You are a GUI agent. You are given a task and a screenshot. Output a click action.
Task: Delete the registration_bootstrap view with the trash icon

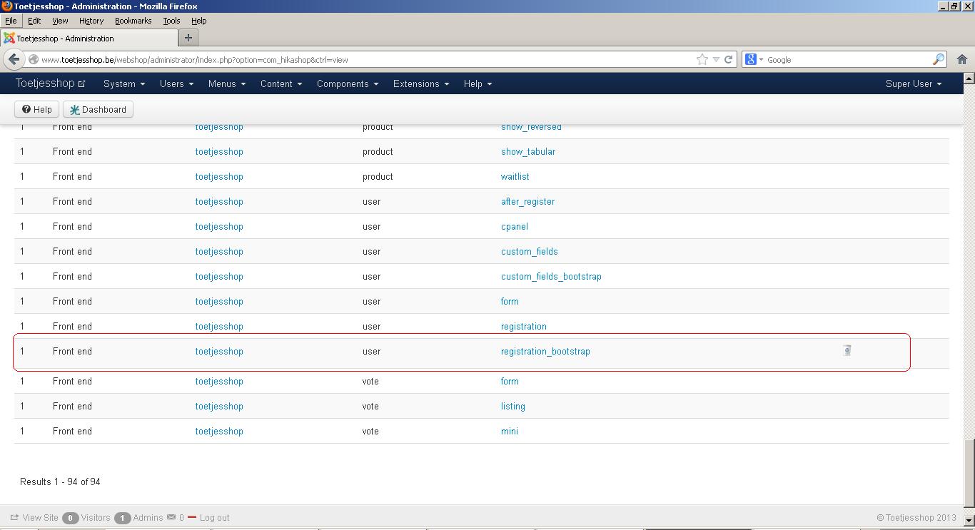847,350
